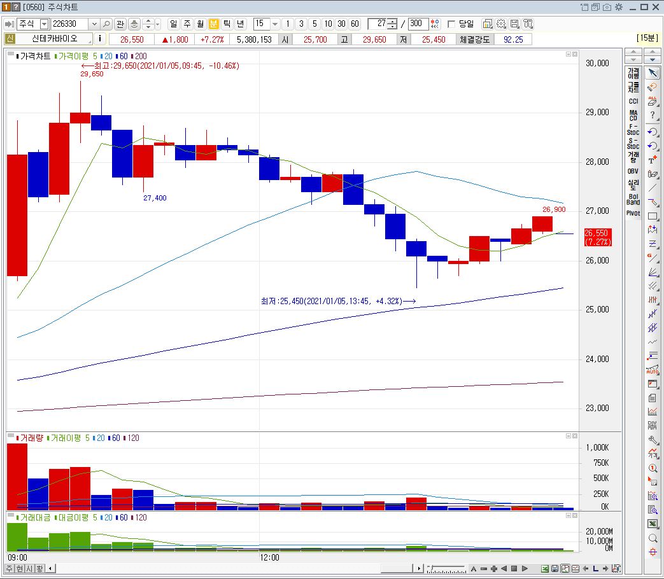Click the stop button in bottom bar
The image size is (664, 579).
click(x=514, y=568)
